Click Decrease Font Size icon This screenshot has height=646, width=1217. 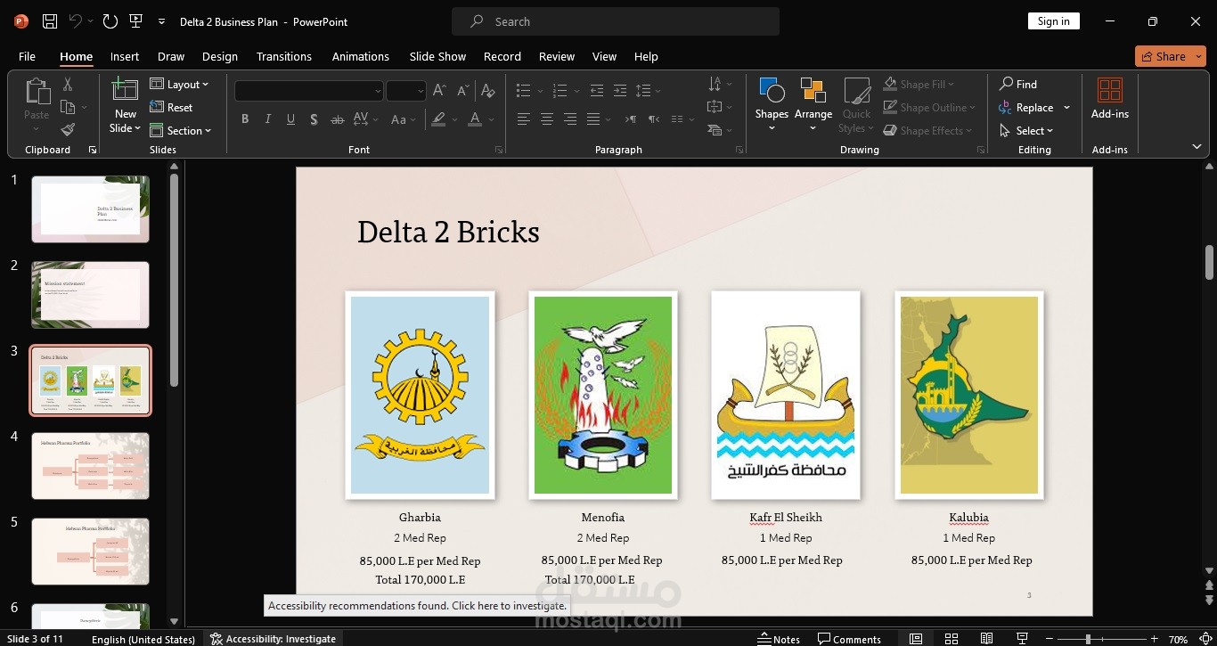click(x=462, y=90)
